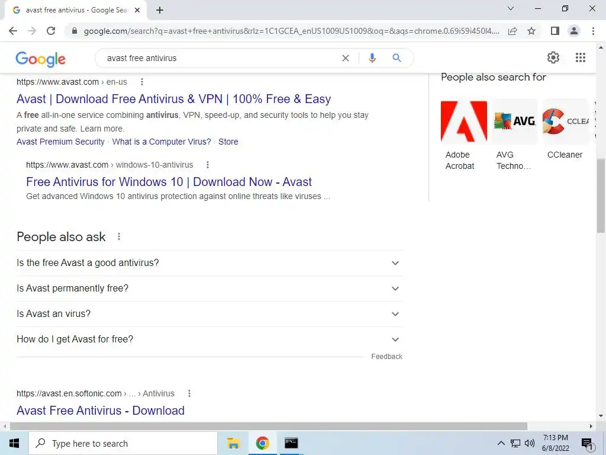Click the padlock site info icon
This screenshot has width=606, height=455.
[x=75, y=31]
